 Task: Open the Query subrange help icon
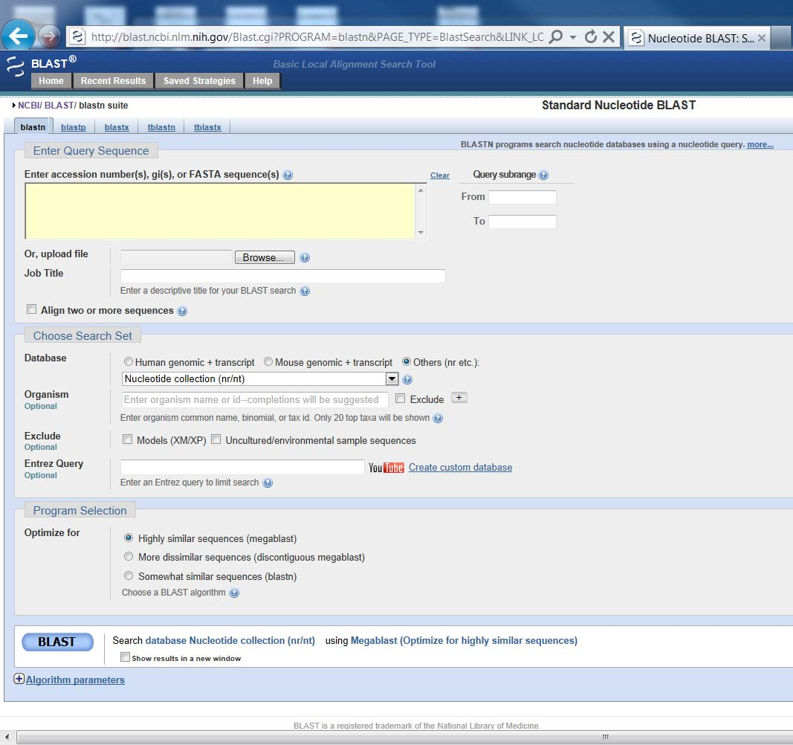tap(544, 175)
